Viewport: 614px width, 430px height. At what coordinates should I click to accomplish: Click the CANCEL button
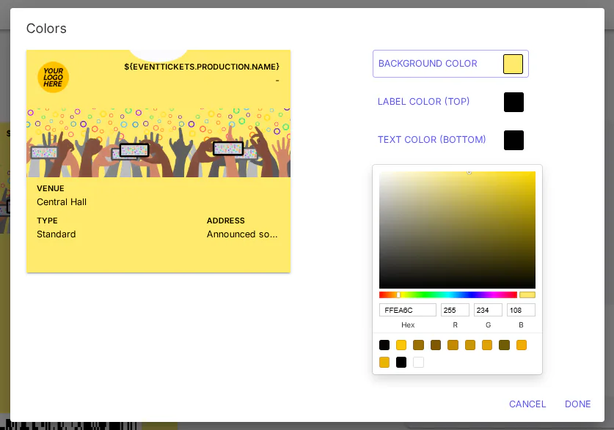[527, 404]
